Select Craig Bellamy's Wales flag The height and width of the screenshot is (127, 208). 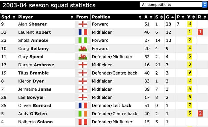click(83, 48)
